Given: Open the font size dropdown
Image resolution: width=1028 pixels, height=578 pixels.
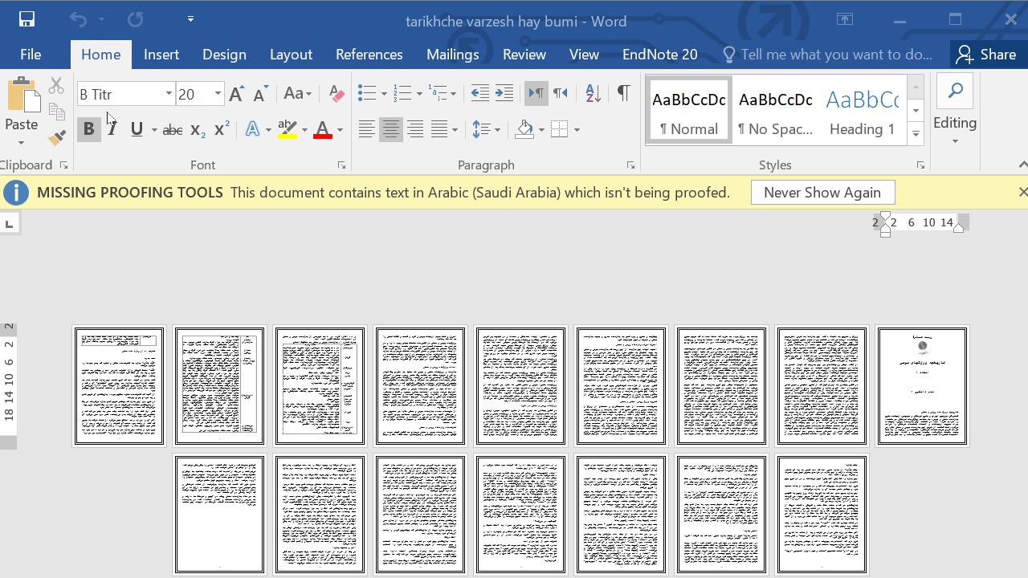Looking at the screenshot, I should click(218, 94).
